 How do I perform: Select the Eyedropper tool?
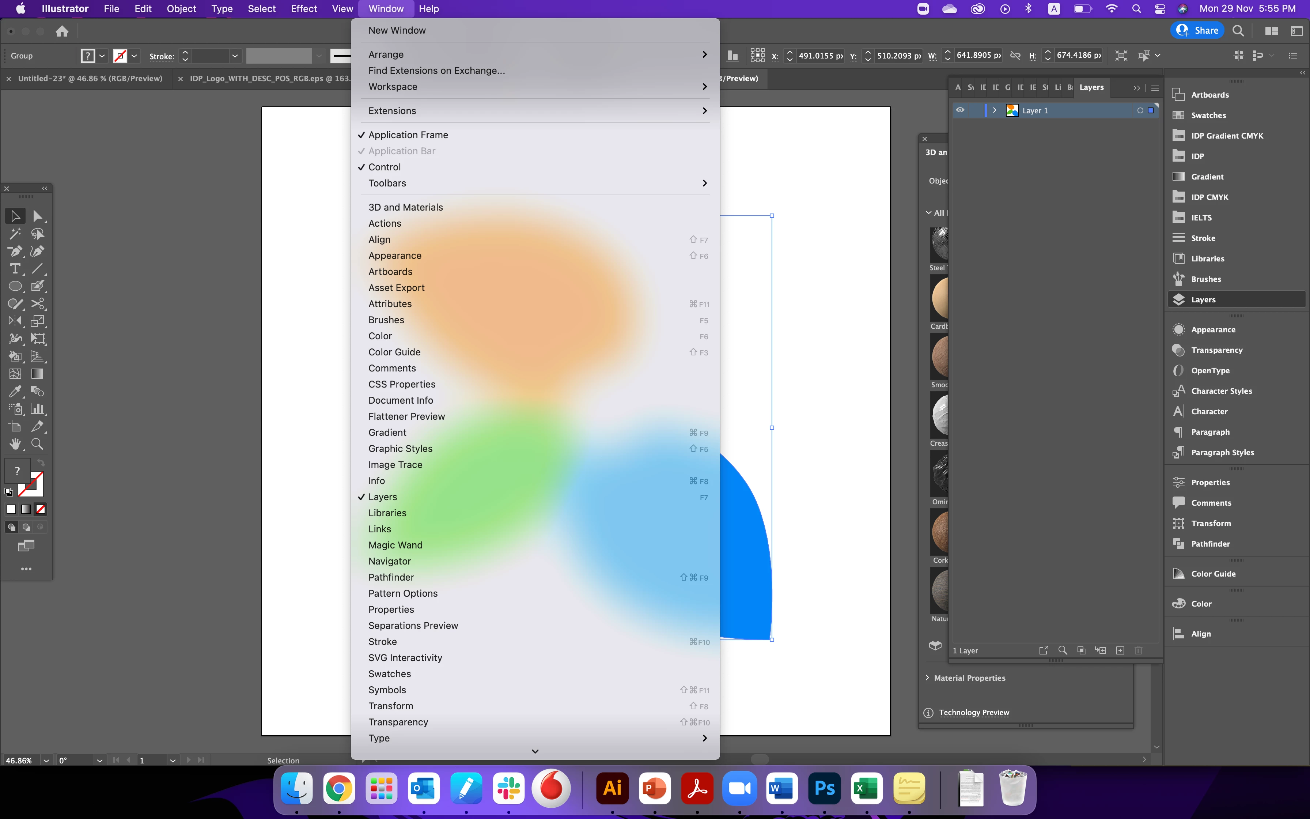tap(15, 391)
